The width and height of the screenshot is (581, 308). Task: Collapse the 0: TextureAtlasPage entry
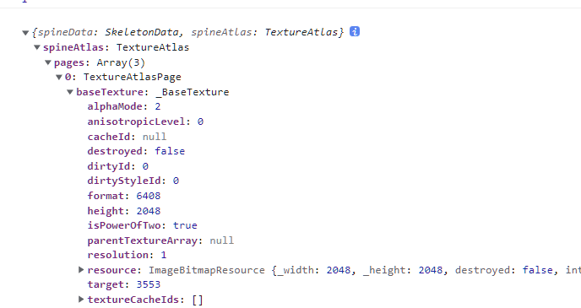click(59, 78)
